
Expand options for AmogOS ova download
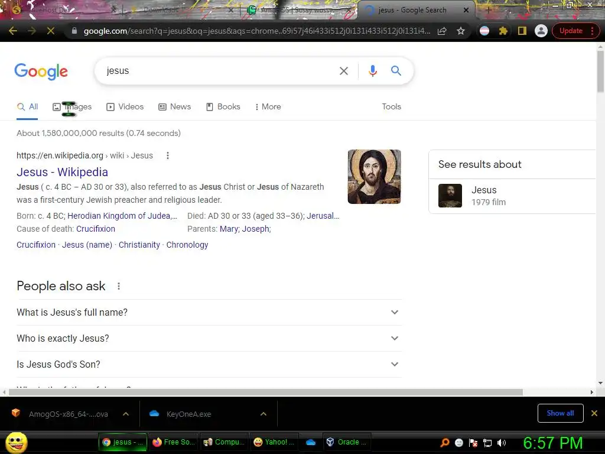point(126,414)
